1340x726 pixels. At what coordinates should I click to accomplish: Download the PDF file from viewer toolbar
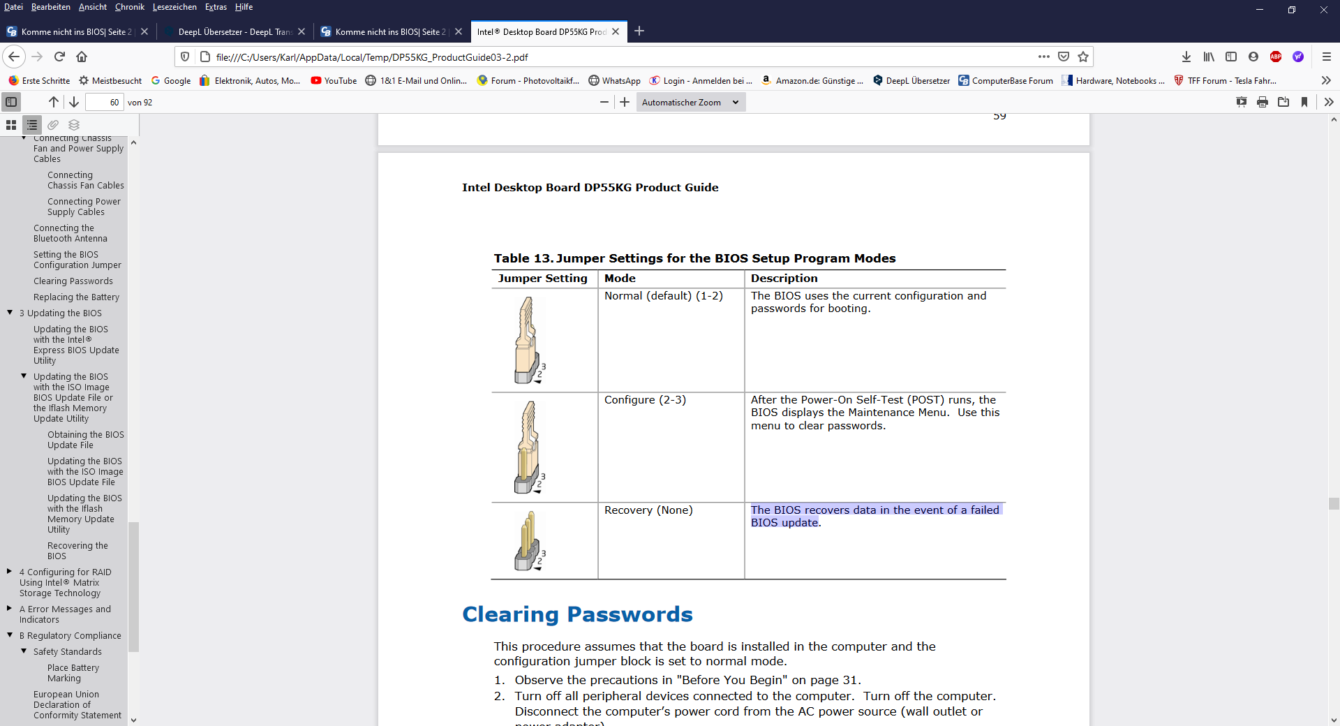point(1283,102)
